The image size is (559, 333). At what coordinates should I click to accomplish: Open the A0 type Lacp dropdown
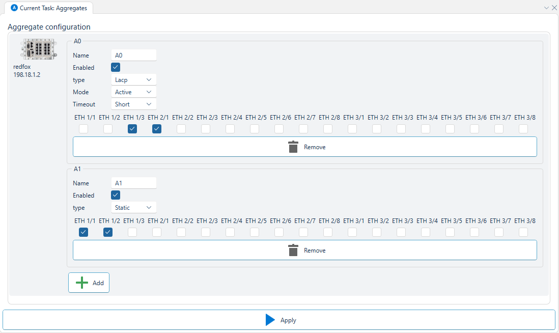point(133,80)
